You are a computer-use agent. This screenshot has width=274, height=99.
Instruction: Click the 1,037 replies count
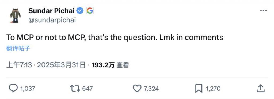[x=28, y=89]
